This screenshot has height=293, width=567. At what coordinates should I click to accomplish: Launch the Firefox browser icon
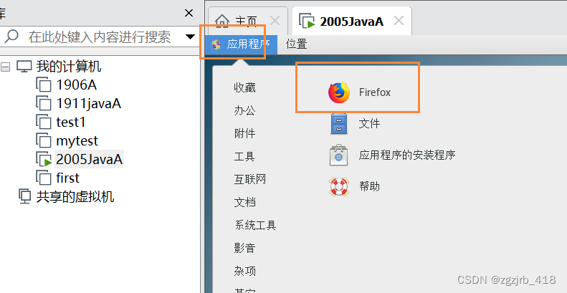[339, 92]
